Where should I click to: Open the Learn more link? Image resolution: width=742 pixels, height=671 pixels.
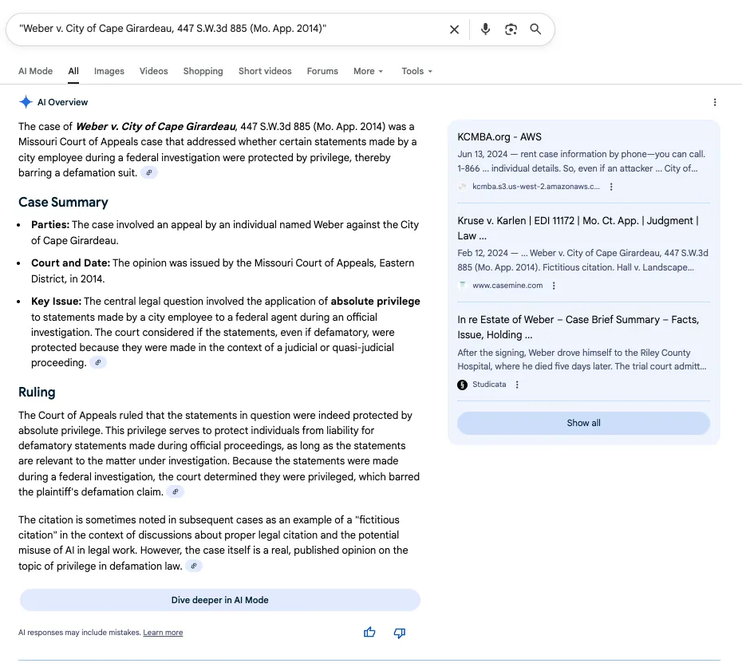point(163,633)
